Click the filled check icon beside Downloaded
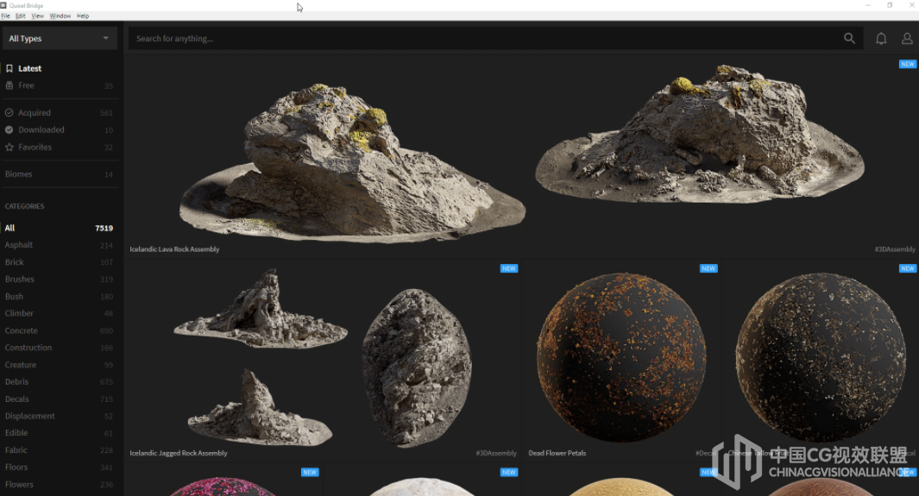Viewport: 919px width, 496px height. point(9,129)
